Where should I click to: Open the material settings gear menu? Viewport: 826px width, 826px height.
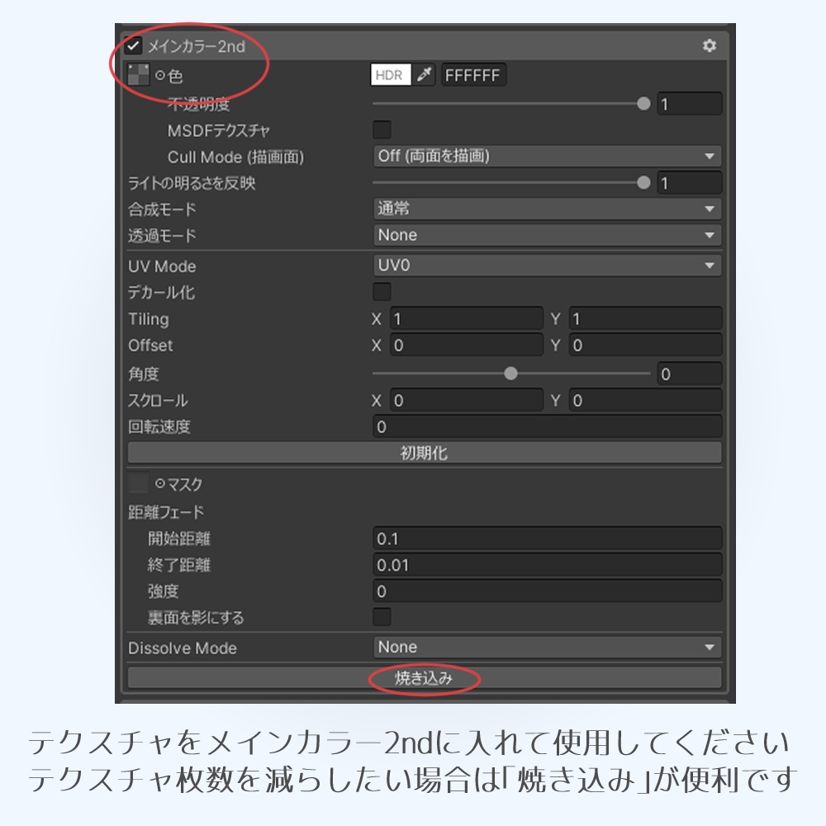709,47
